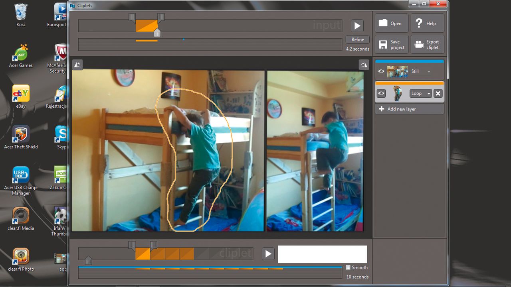
Task: Toggle visibility of the Still layer
Action: pyautogui.click(x=381, y=71)
